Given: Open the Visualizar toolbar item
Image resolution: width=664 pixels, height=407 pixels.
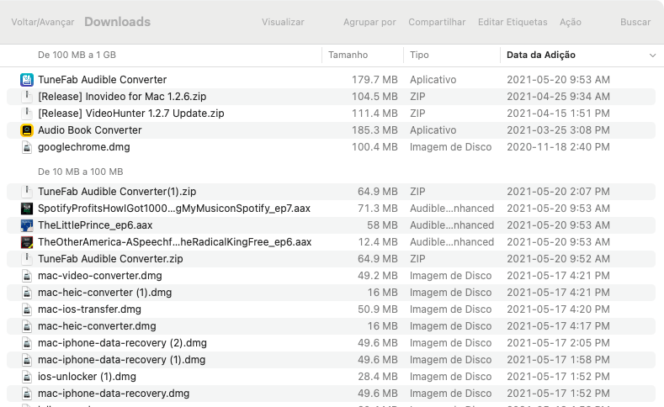Looking at the screenshot, I should coord(283,22).
